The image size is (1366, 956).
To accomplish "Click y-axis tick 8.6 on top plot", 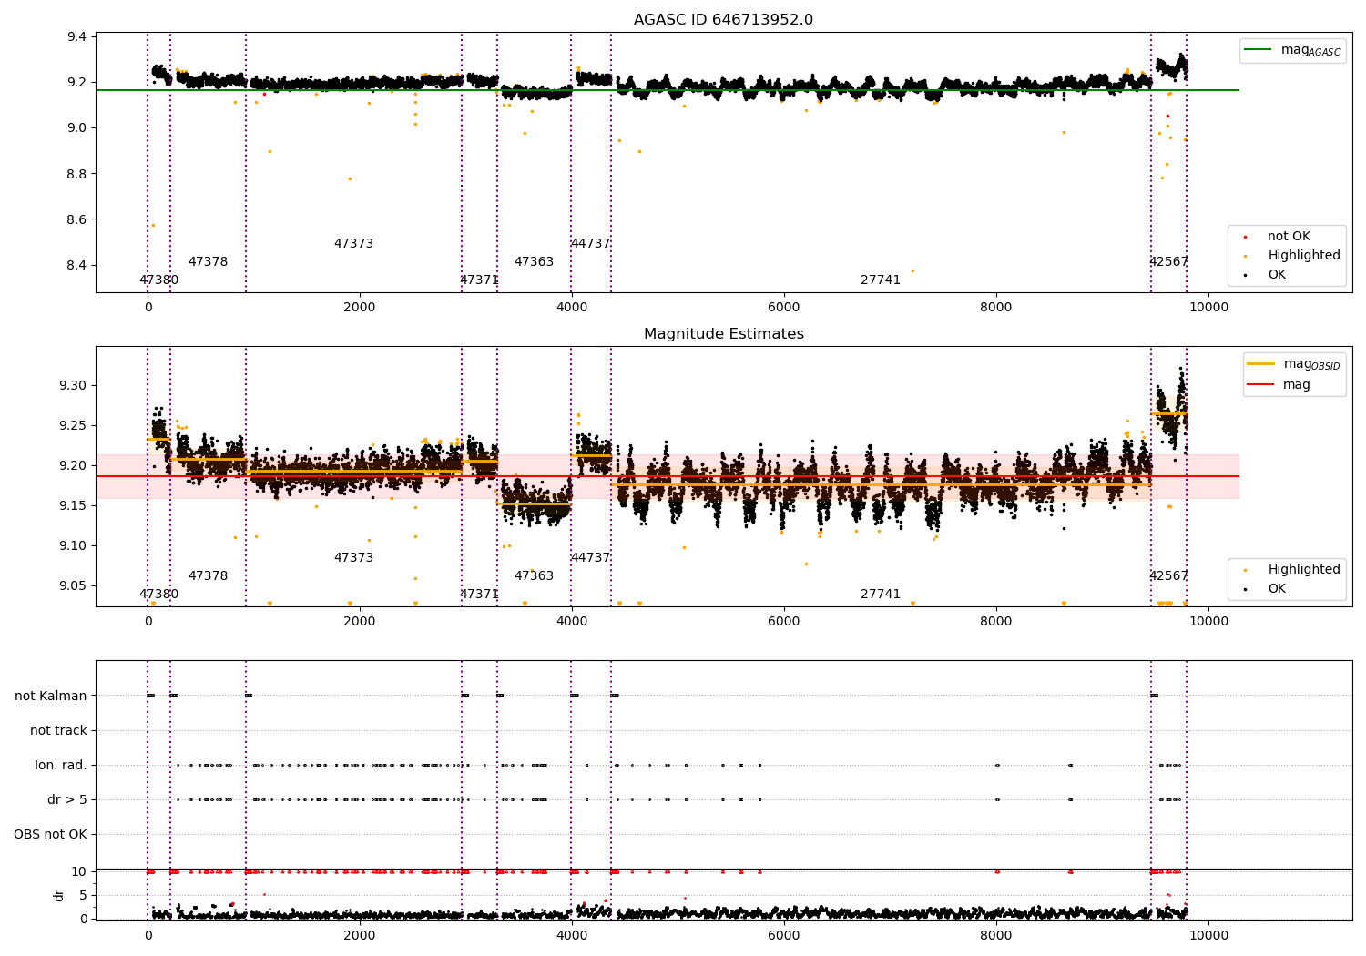I will click(76, 219).
